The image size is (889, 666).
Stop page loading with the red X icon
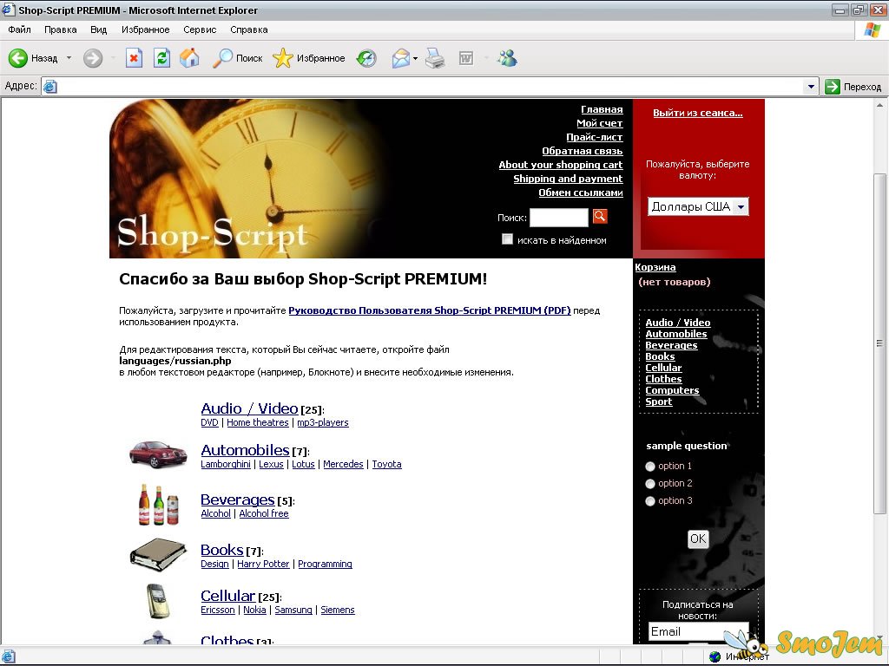pos(134,58)
